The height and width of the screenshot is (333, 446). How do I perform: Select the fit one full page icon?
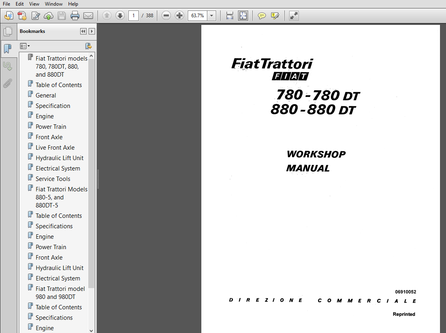[x=243, y=16]
